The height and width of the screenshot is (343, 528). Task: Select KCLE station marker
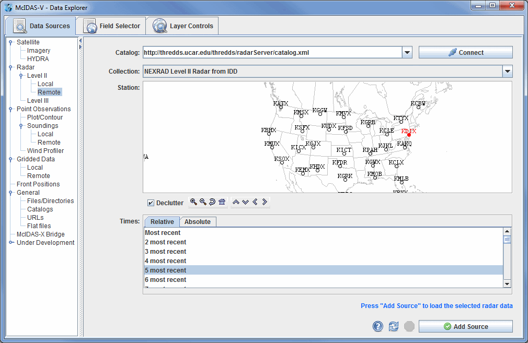(387, 135)
